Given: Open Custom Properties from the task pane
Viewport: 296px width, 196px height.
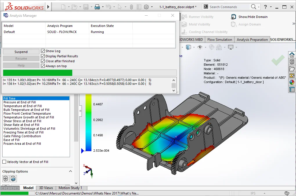Looking at the screenshot, I should (x=292, y=89).
